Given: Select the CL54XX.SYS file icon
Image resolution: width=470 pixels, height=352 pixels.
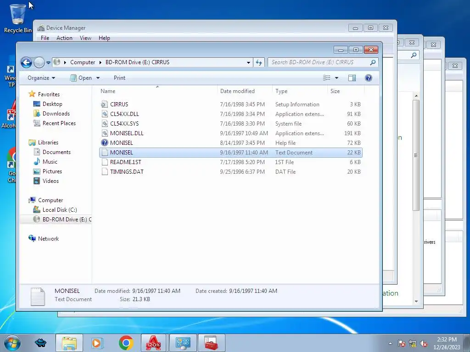Looking at the screenshot, I should click(x=104, y=124).
